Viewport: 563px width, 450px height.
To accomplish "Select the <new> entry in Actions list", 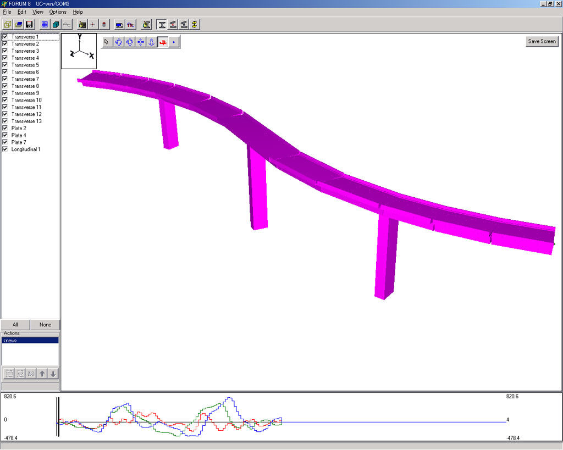I will point(30,341).
